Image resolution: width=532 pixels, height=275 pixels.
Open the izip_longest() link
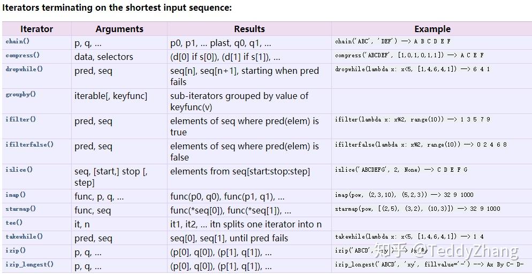tap(29, 264)
